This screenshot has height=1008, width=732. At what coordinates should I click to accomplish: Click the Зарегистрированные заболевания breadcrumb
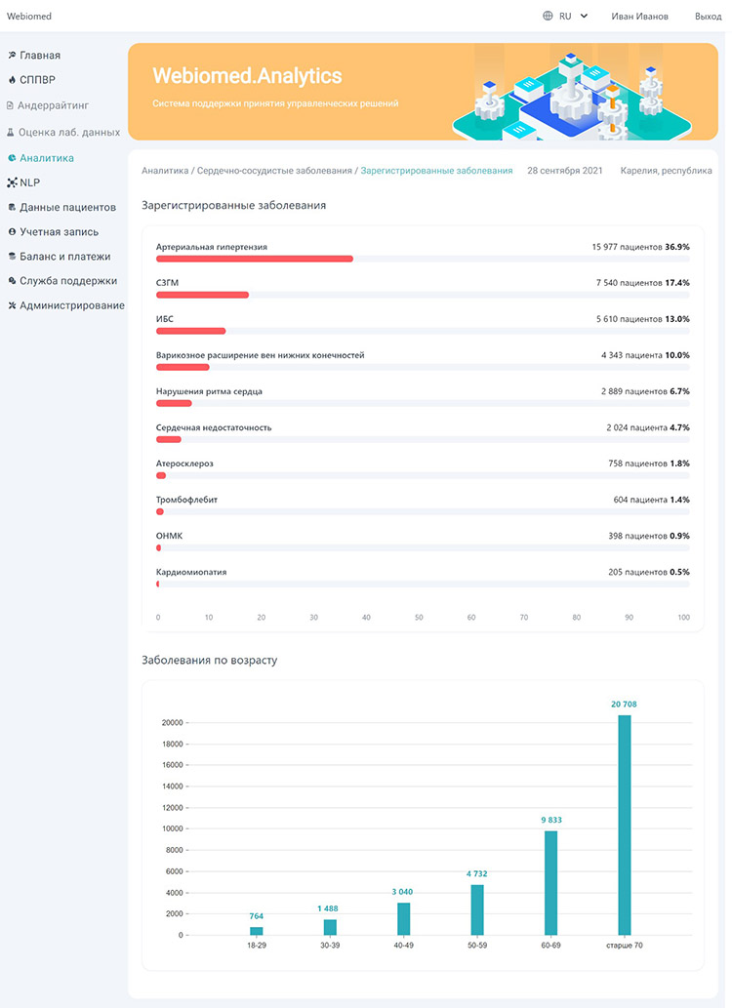[436, 171]
